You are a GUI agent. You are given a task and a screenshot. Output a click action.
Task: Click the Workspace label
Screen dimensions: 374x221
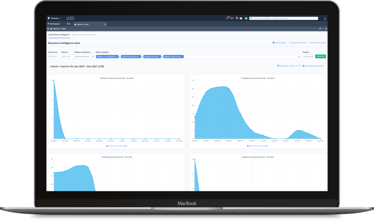(55, 24)
